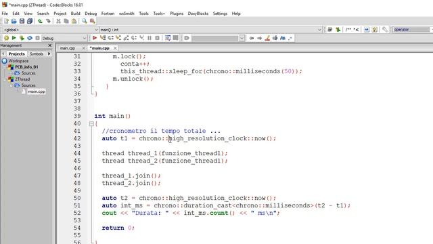Viewport: 433px width, 244px height.
Task: Click the Doxygen help icon
Action: 374,30
